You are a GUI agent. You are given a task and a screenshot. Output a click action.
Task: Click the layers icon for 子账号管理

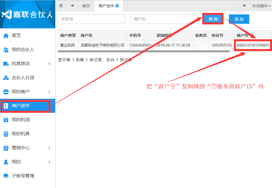point(6,176)
